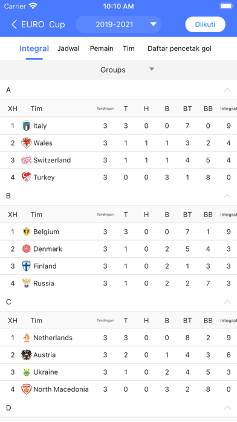237x422 pixels.
Task: Tap the Denmark team crest icon
Action: point(27,249)
